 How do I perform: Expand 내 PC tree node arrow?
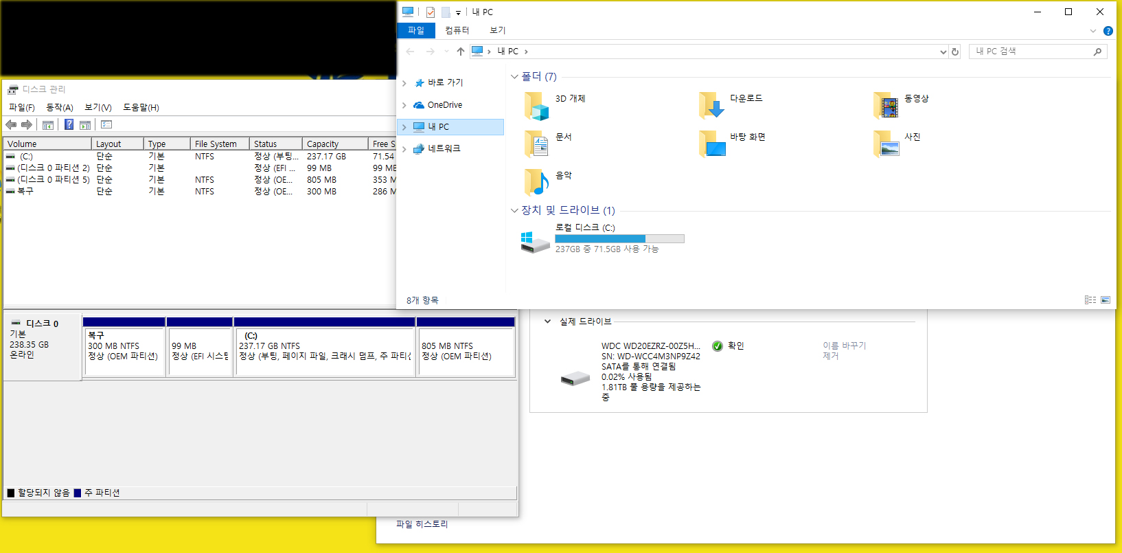tap(404, 127)
